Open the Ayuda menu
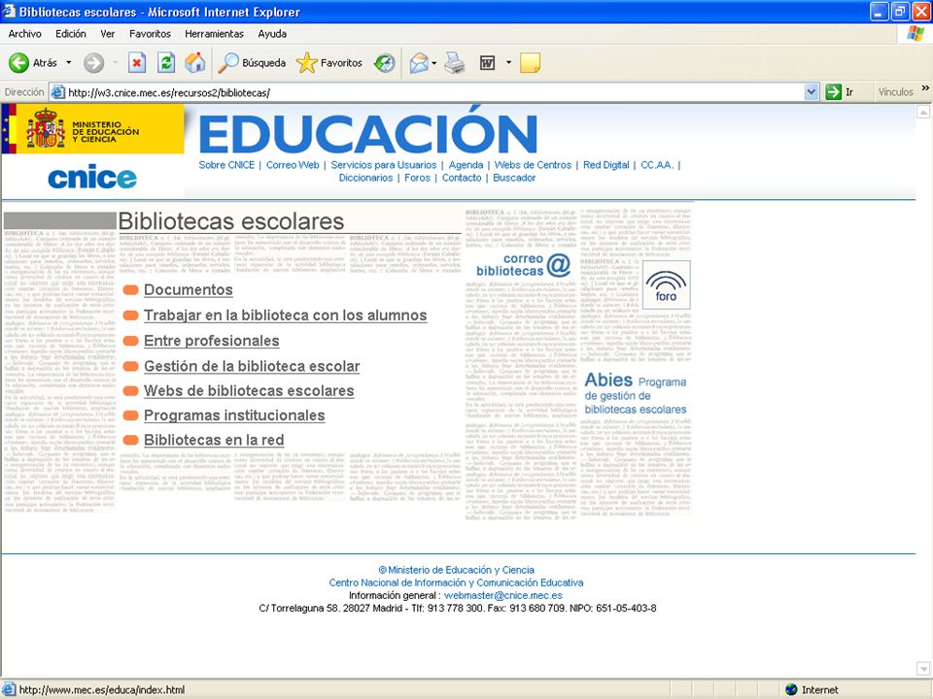The image size is (933, 699). (x=272, y=34)
